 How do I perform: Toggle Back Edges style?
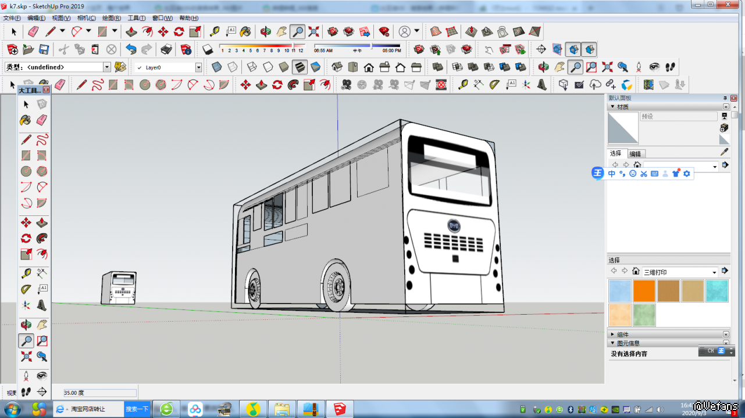[x=232, y=67]
